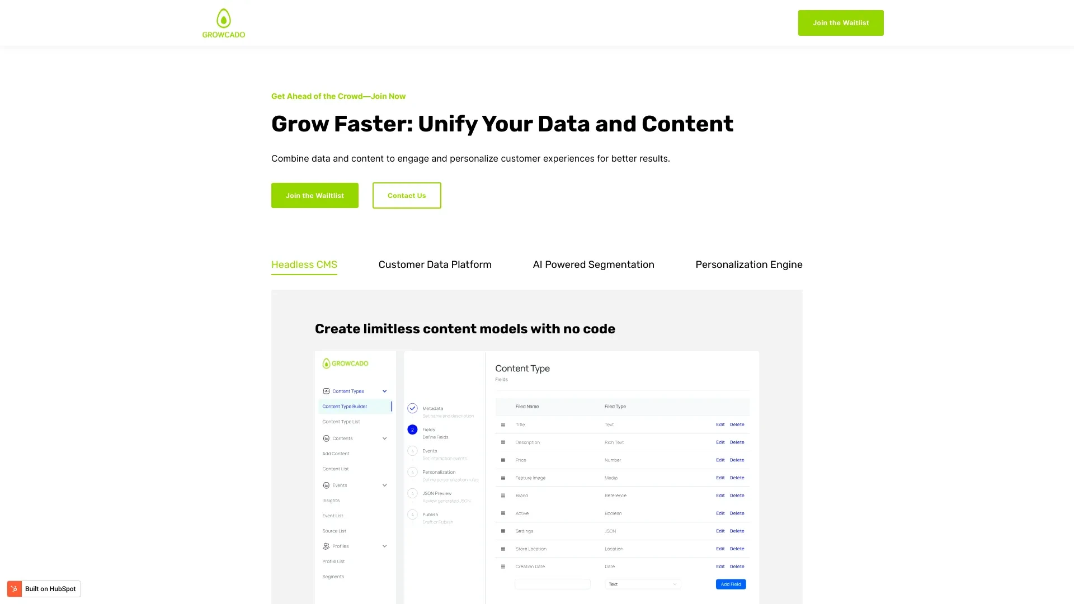Screen dimensions: 1074x604
Task: Select the AI Powered Segmentation tab
Action: (594, 265)
